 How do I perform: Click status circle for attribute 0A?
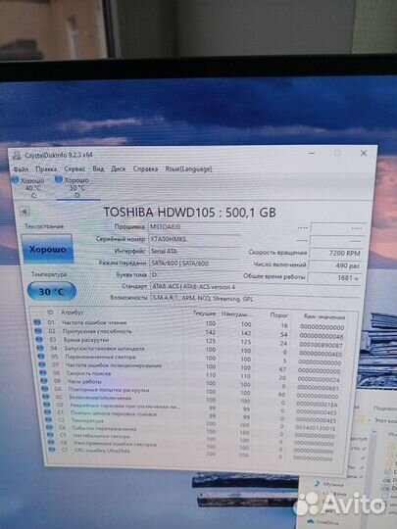pos(45,389)
